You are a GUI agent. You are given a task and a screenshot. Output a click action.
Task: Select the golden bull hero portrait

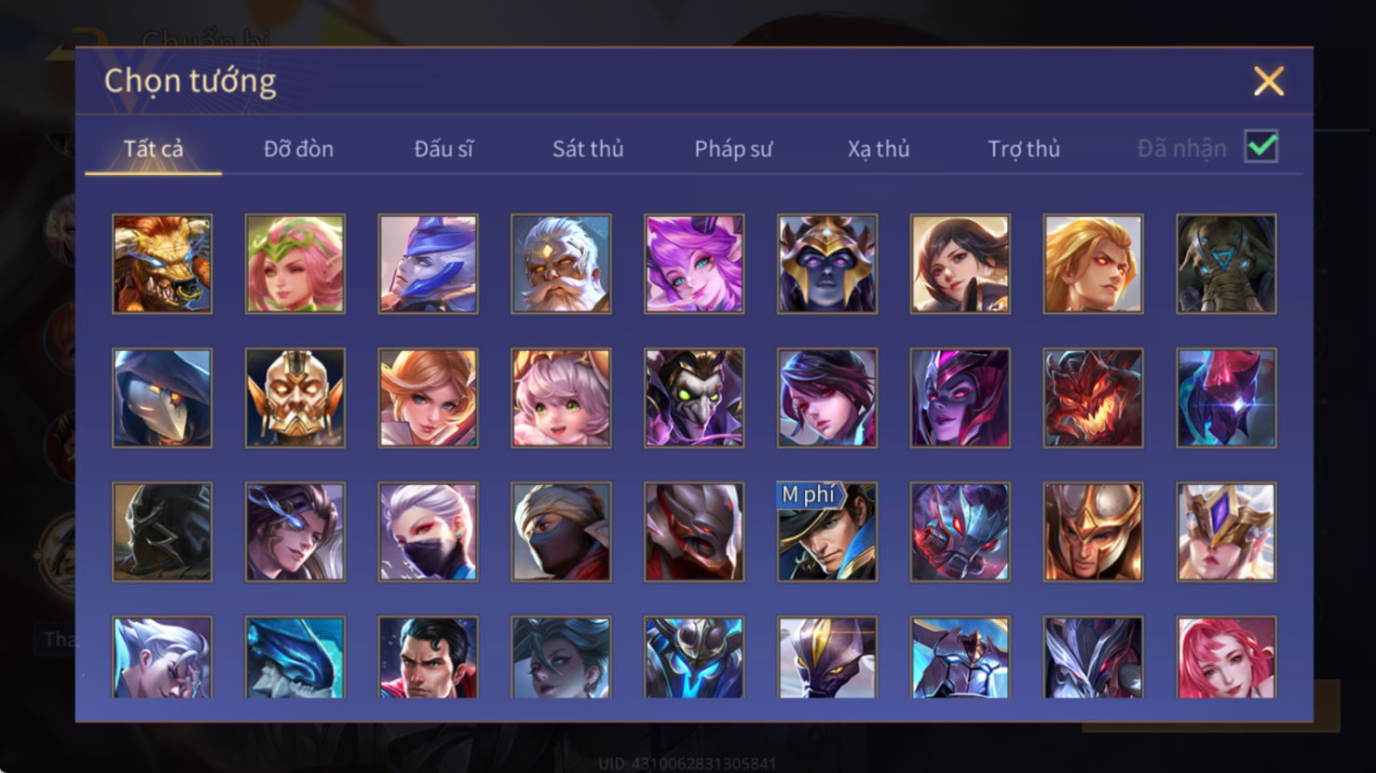(x=162, y=264)
